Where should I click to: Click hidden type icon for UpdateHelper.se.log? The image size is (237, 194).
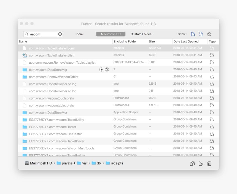point(212,84)
